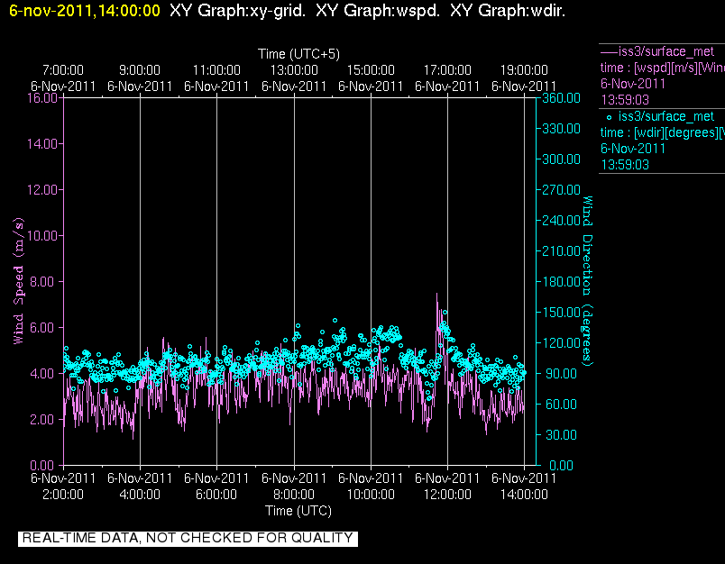Click the 14.00 wind speed tick label
Image resolution: width=725 pixels, height=564 pixels.
click(x=42, y=143)
